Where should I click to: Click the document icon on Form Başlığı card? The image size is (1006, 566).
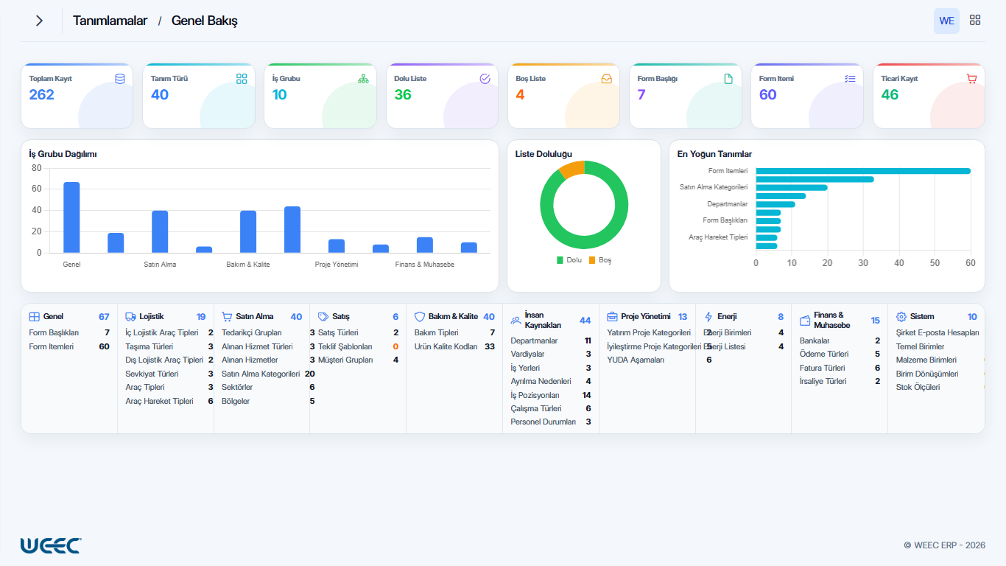coord(728,78)
